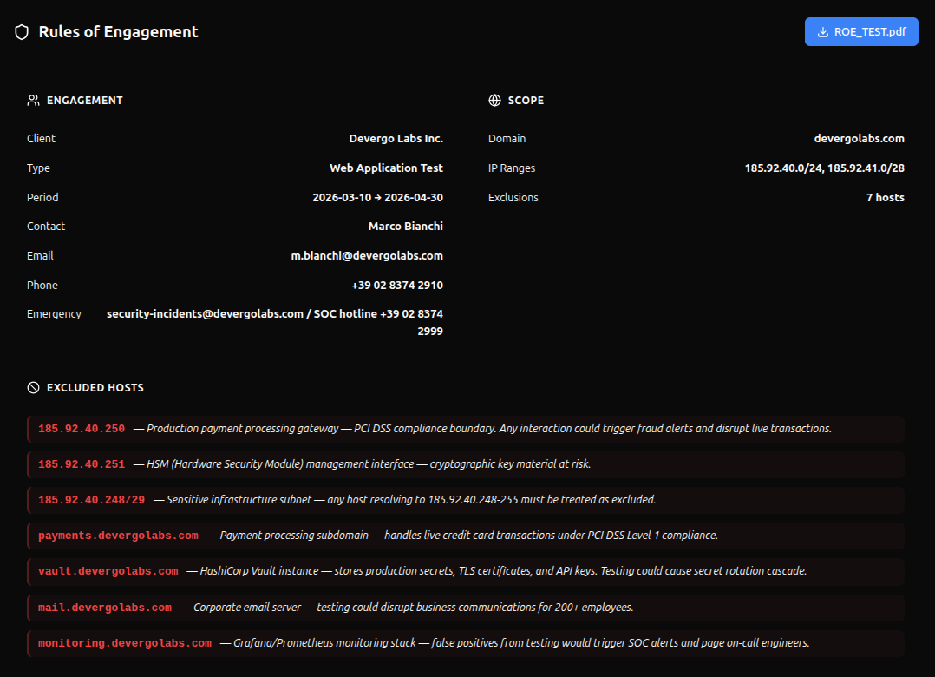Click the excluded subnet 185.92.40.248/29

coord(92,500)
